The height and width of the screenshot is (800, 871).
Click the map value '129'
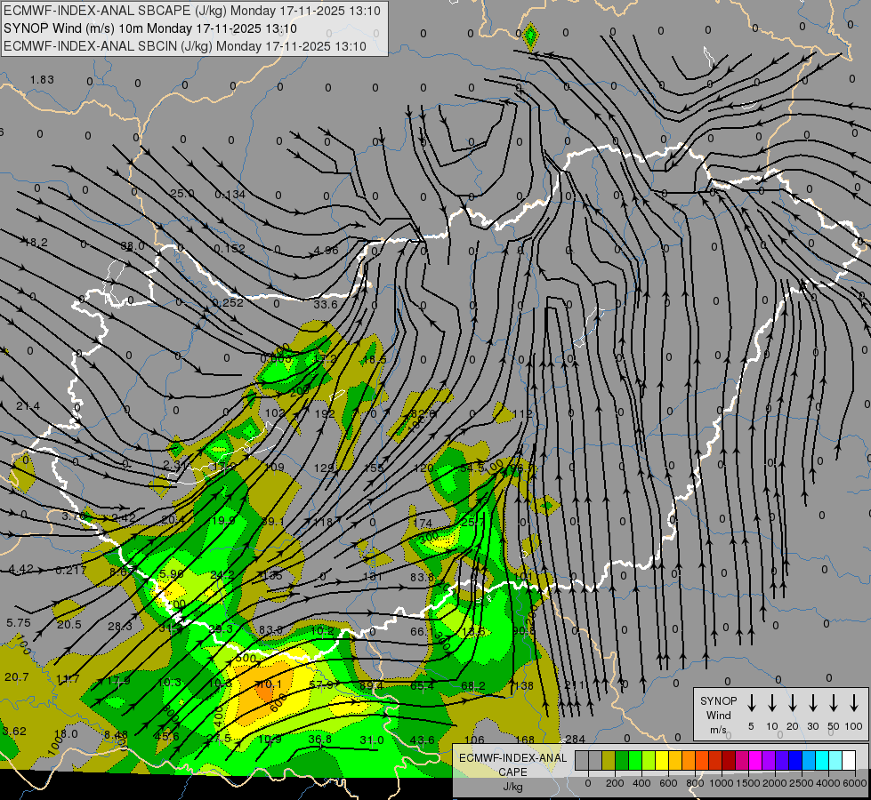(323, 468)
